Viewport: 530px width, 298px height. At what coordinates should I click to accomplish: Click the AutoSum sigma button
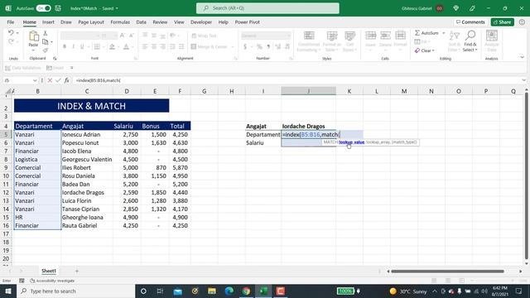426,33
